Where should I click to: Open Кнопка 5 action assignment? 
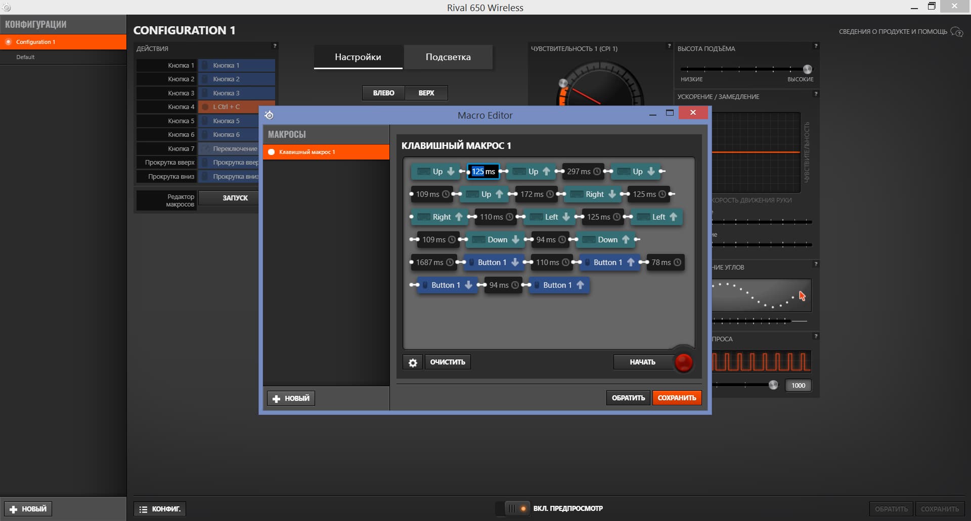click(x=229, y=121)
